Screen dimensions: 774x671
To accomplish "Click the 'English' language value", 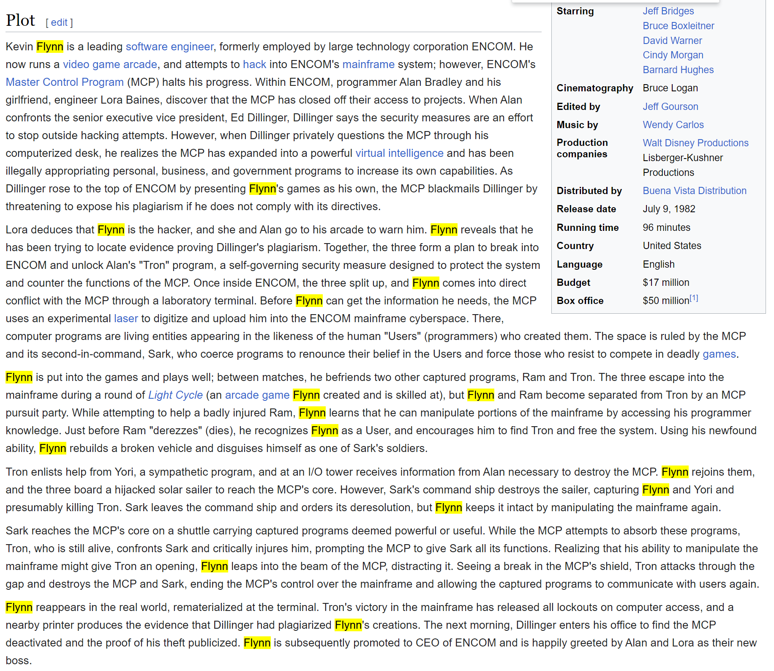I will [x=659, y=264].
